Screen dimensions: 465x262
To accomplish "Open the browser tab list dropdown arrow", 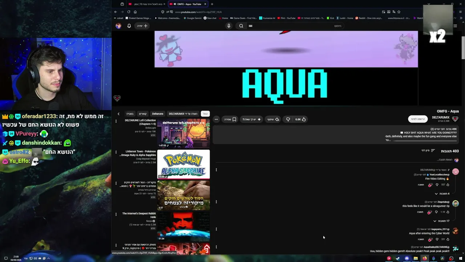I will [x=429, y=4].
